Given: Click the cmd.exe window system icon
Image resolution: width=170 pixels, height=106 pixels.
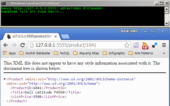Looking at the screenshot, I should (x=3, y=4).
